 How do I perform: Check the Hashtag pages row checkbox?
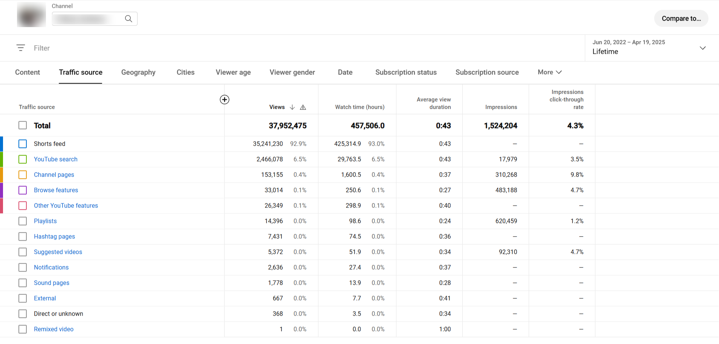23,236
